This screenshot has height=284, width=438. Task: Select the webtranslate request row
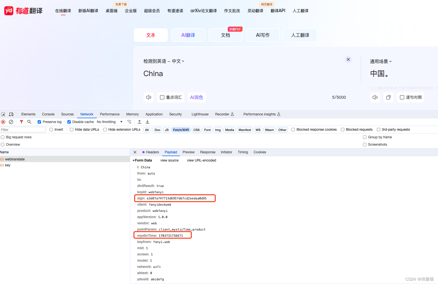click(65, 159)
